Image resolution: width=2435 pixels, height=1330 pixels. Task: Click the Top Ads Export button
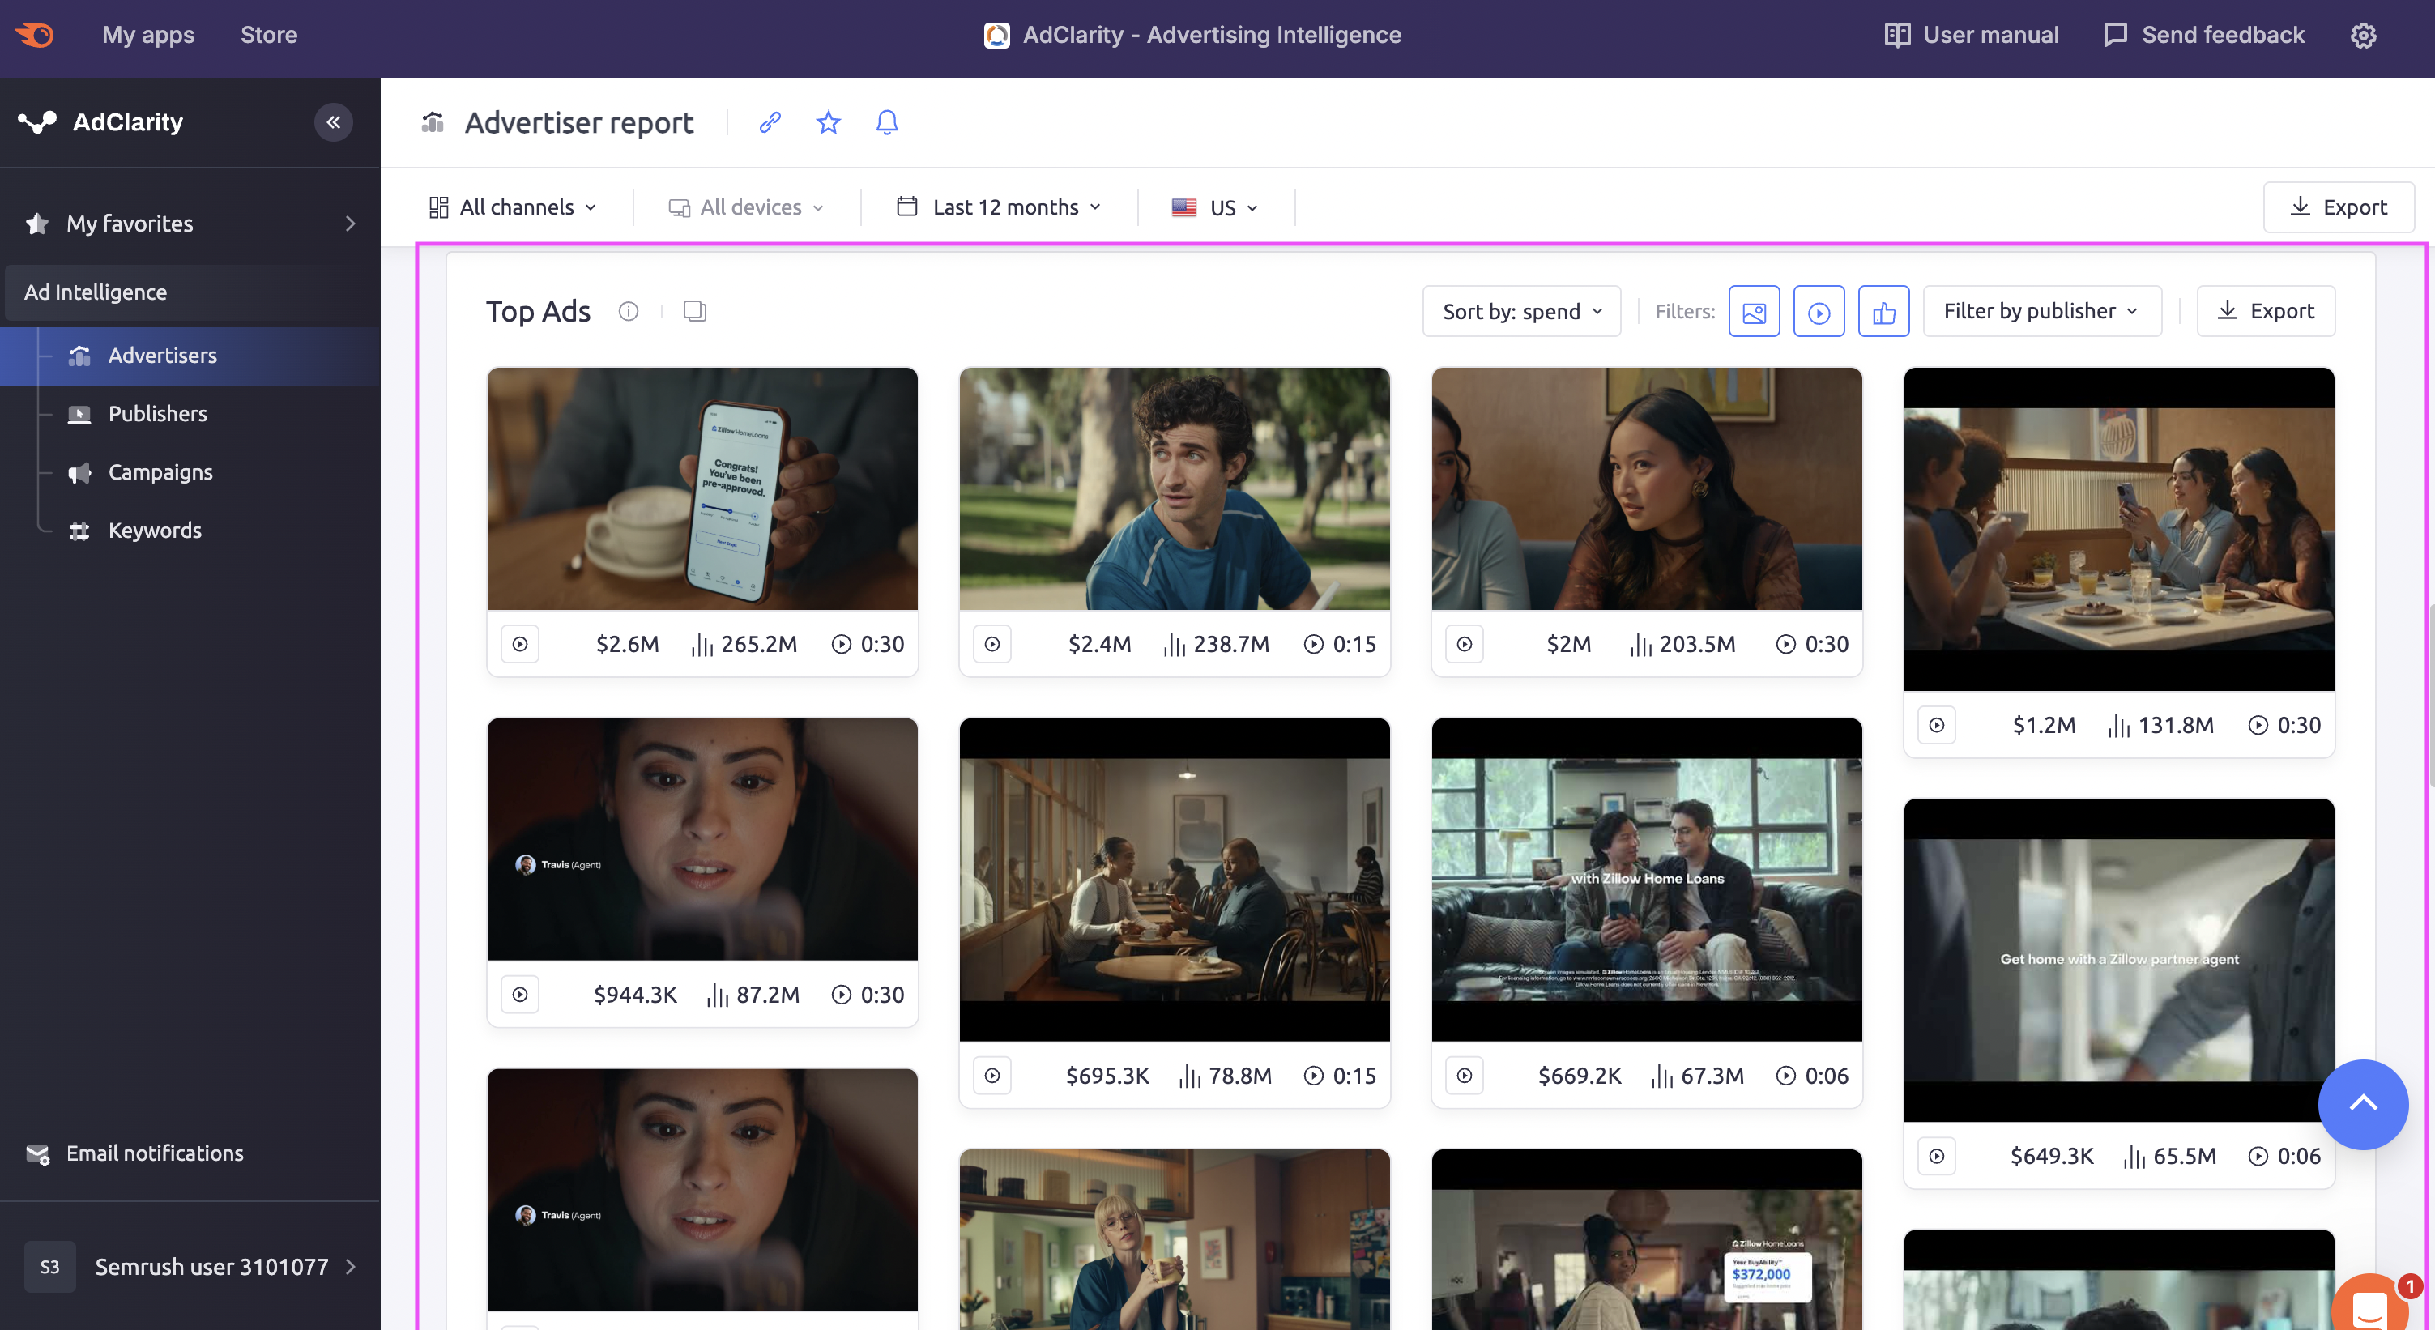tap(2265, 311)
